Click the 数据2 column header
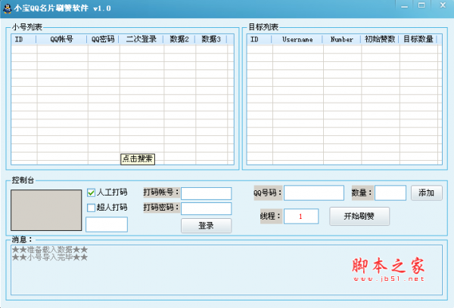Image resolution: width=454 pixels, height=308 pixels. pyautogui.click(x=179, y=39)
